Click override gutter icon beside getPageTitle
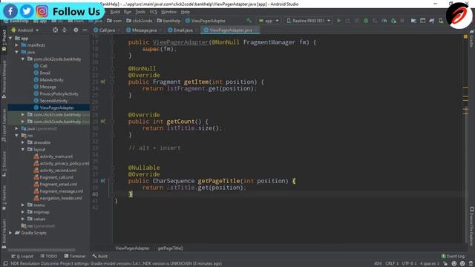 coord(103,181)
